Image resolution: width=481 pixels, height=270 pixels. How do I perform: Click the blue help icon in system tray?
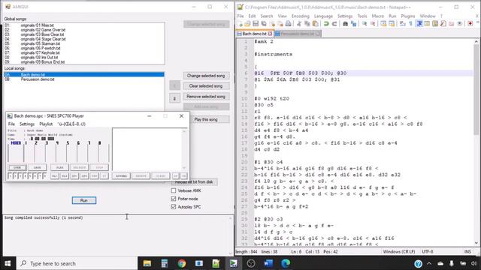coord(418,263)
